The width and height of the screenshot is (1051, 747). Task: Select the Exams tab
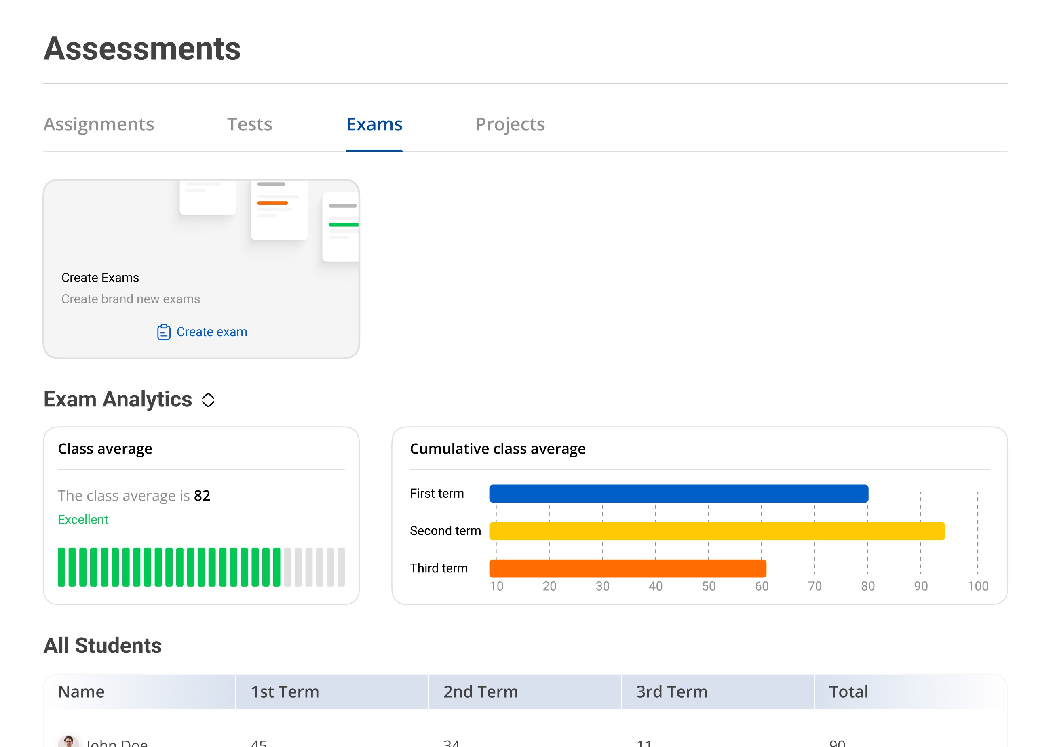[x=374, y=124]
